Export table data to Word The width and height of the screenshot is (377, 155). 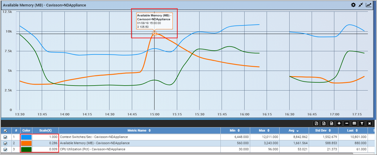click(332, 123)
